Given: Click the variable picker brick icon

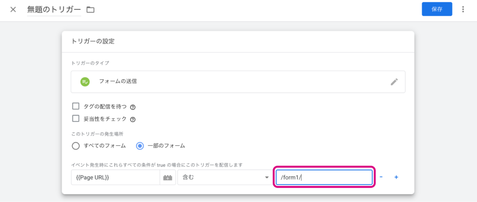Looking at the screenshot, I should [168, 178].
